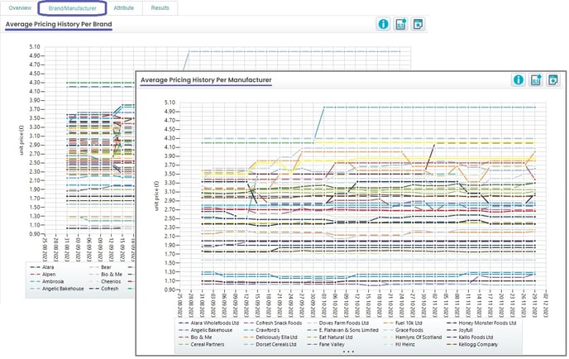The width and height of the screenshot is (569, 359).
Task: Click Alpen in the brand chart legend
Action: pos(43,275)
